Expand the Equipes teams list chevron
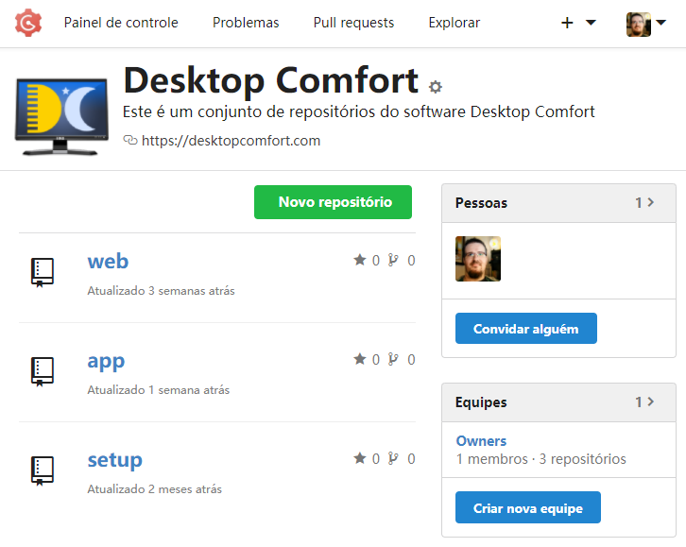Image resolution: width=686 pixels, height=547 pixels. tap(650, 402)
